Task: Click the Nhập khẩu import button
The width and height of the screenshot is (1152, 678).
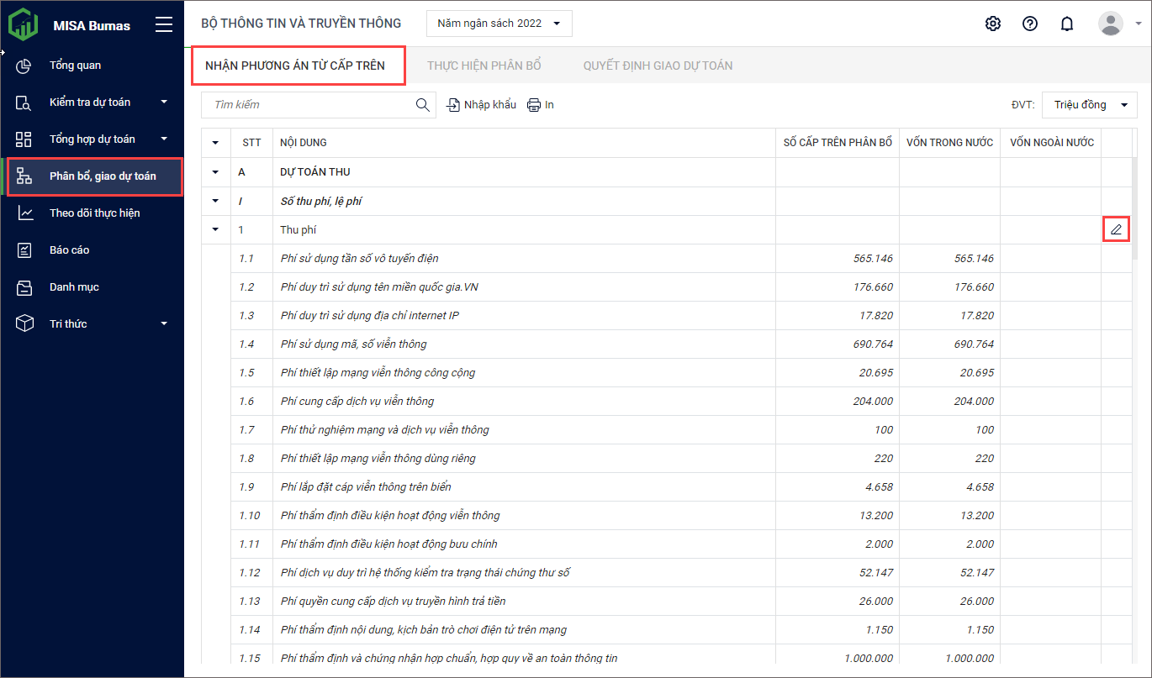Action: 481,105
